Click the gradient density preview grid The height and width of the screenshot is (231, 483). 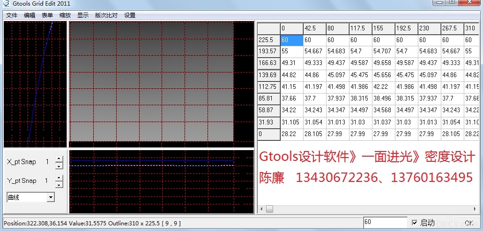[152, 81]
